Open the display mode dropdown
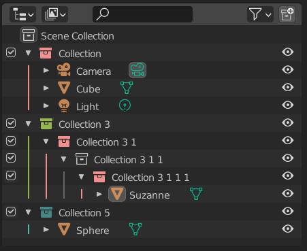The width and height of the screenshot is (307, 251). pyautogui.click(x=54, y=14)
